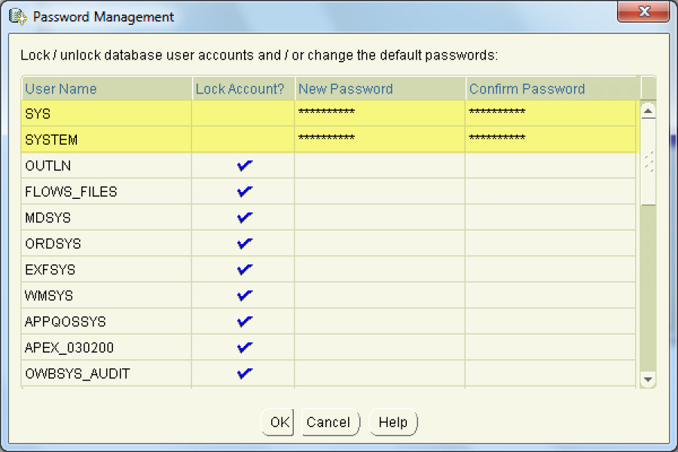Open Help for password management

pos(393,423)
